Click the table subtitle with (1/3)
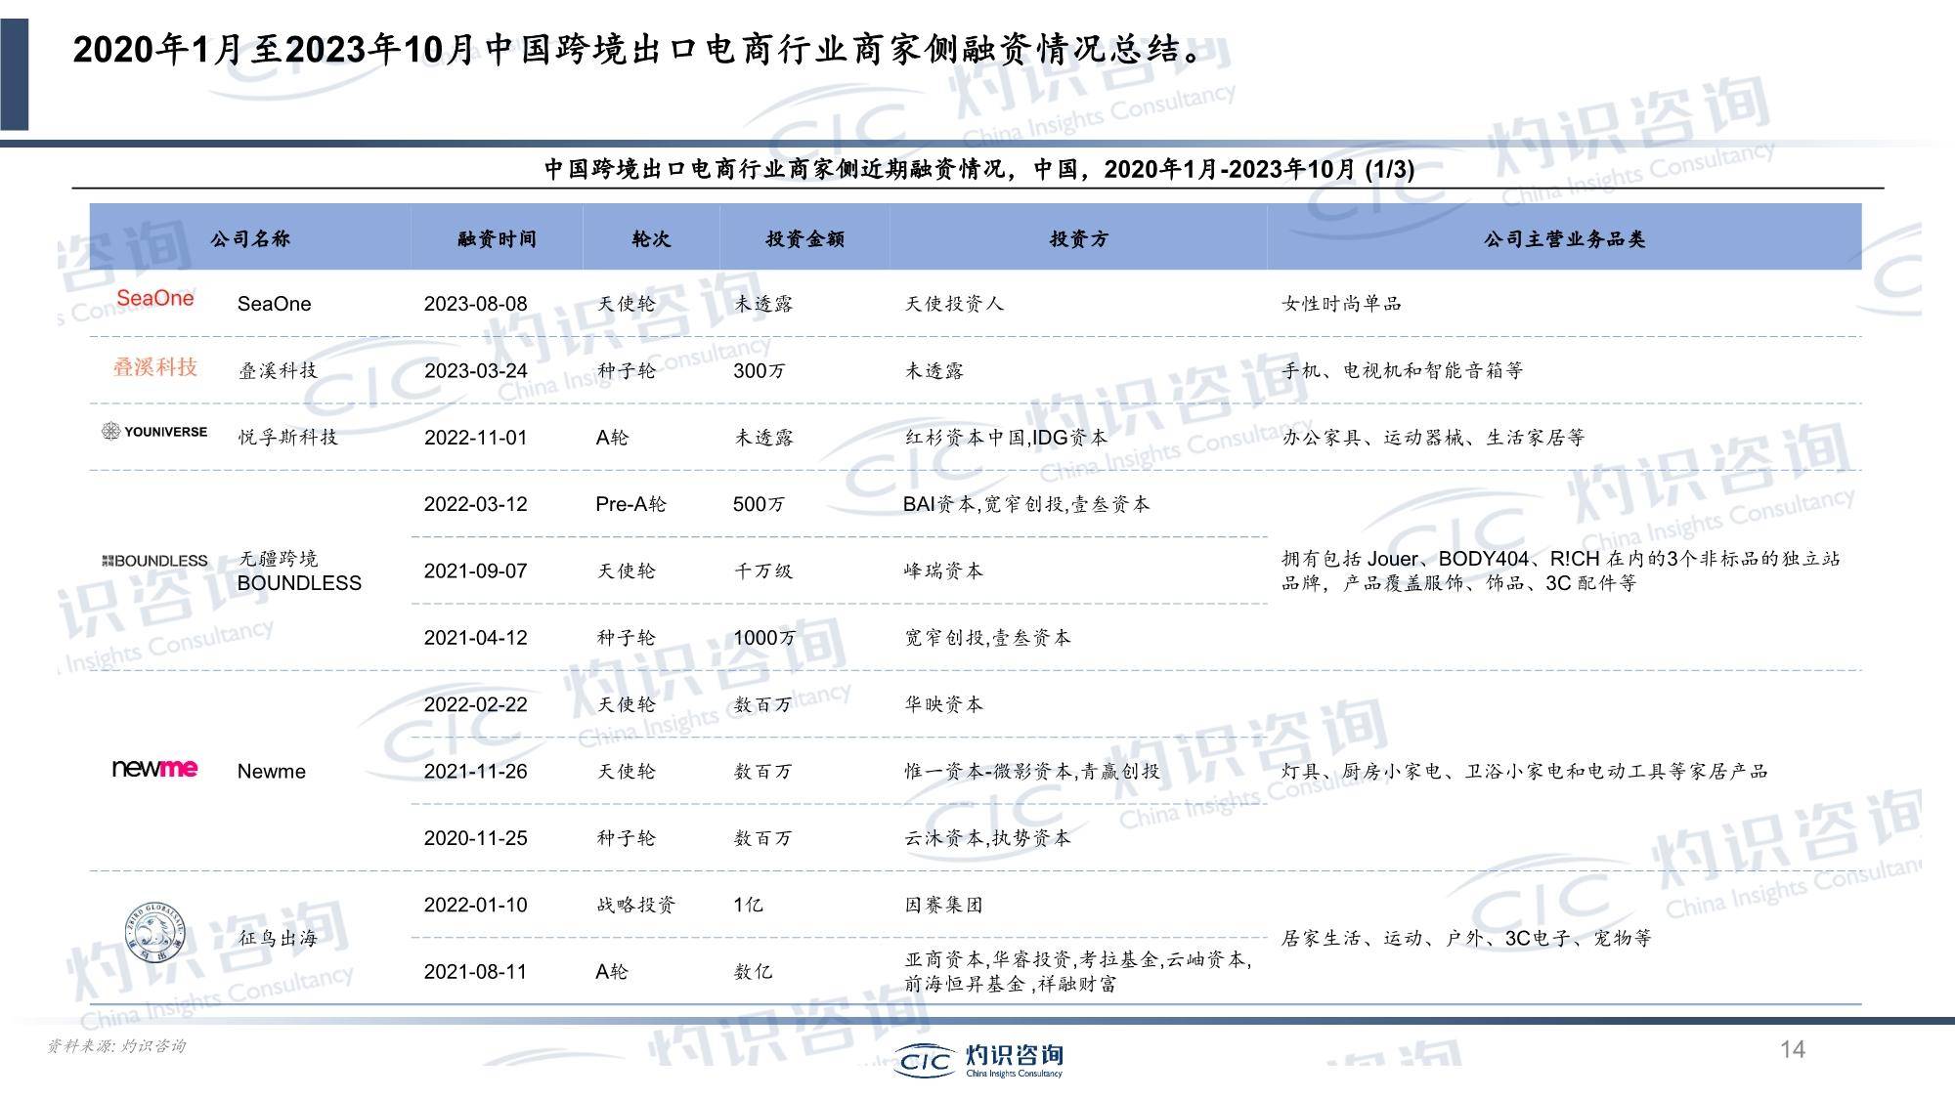Image resolution: width=1955 pixels, height=1099 pixels. [x=978, y=169]
